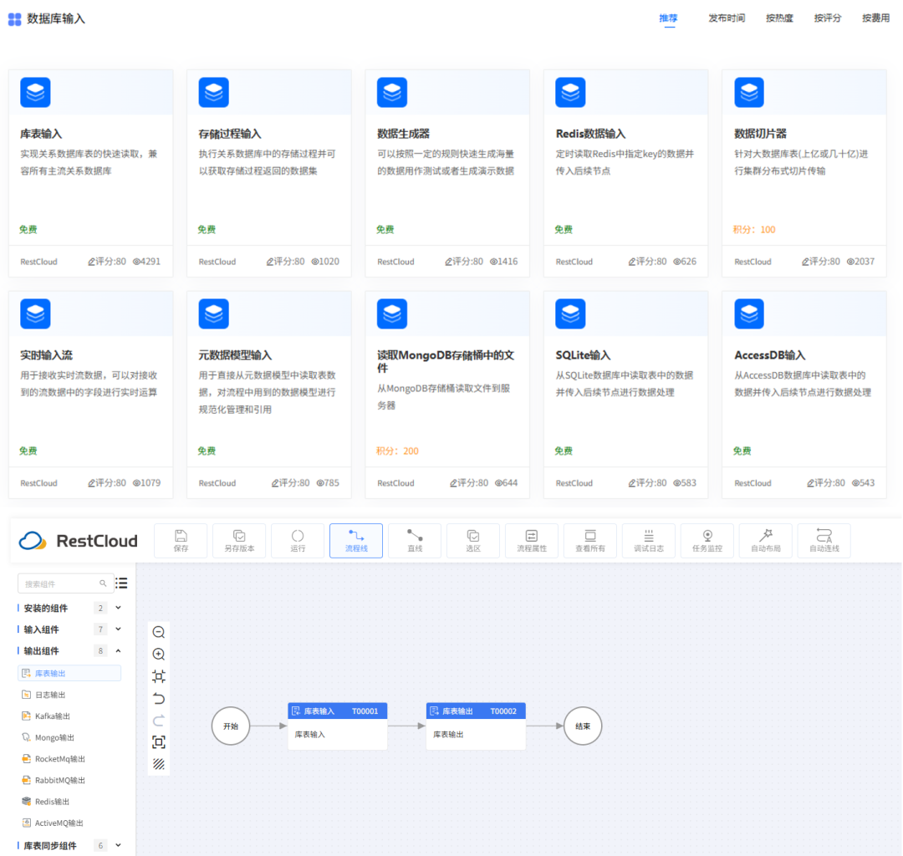The image size is (903, 856).
Task: Activate the 选区 selection tool
Action: click(473, 541)
